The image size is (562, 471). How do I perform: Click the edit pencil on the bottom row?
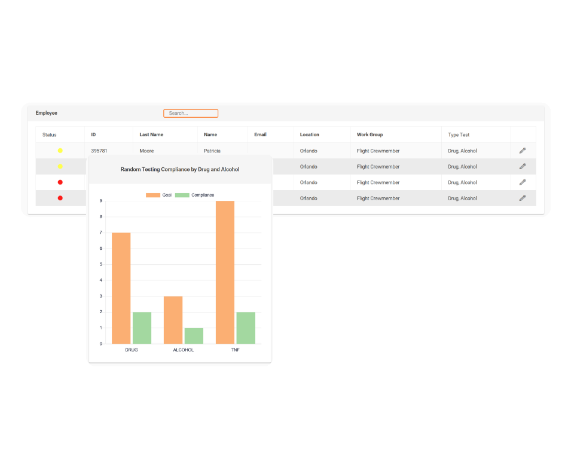[522, 198]
